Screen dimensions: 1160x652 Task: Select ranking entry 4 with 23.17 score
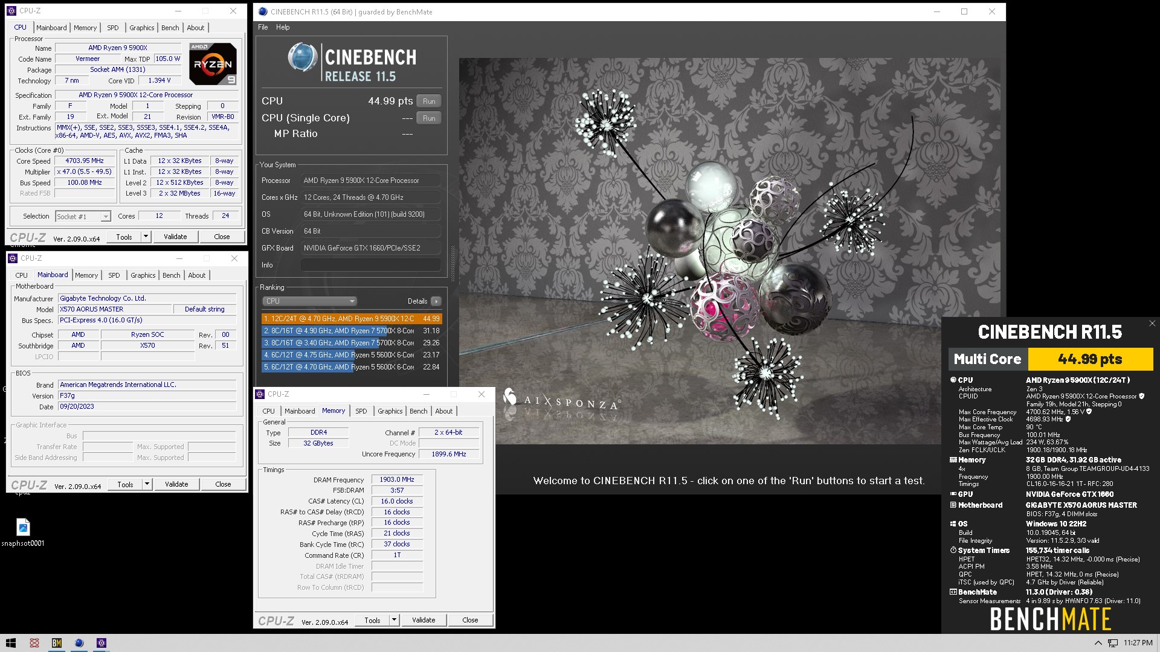tap(352, 355)
